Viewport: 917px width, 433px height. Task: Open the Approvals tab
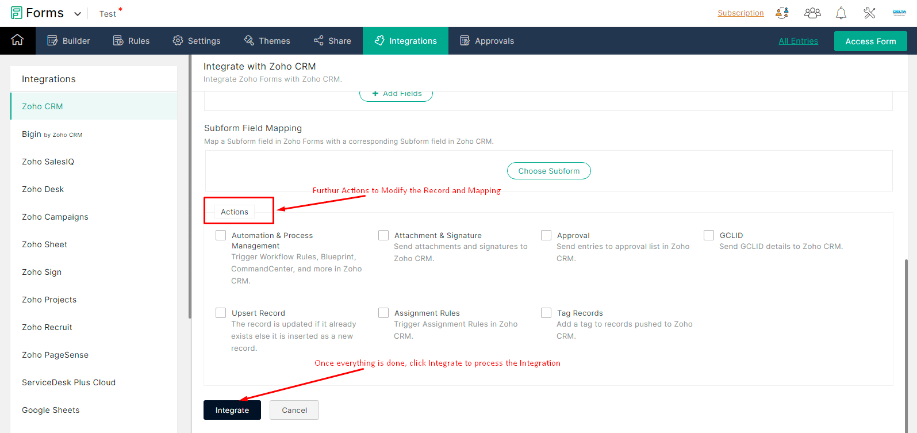pos(487,41)
